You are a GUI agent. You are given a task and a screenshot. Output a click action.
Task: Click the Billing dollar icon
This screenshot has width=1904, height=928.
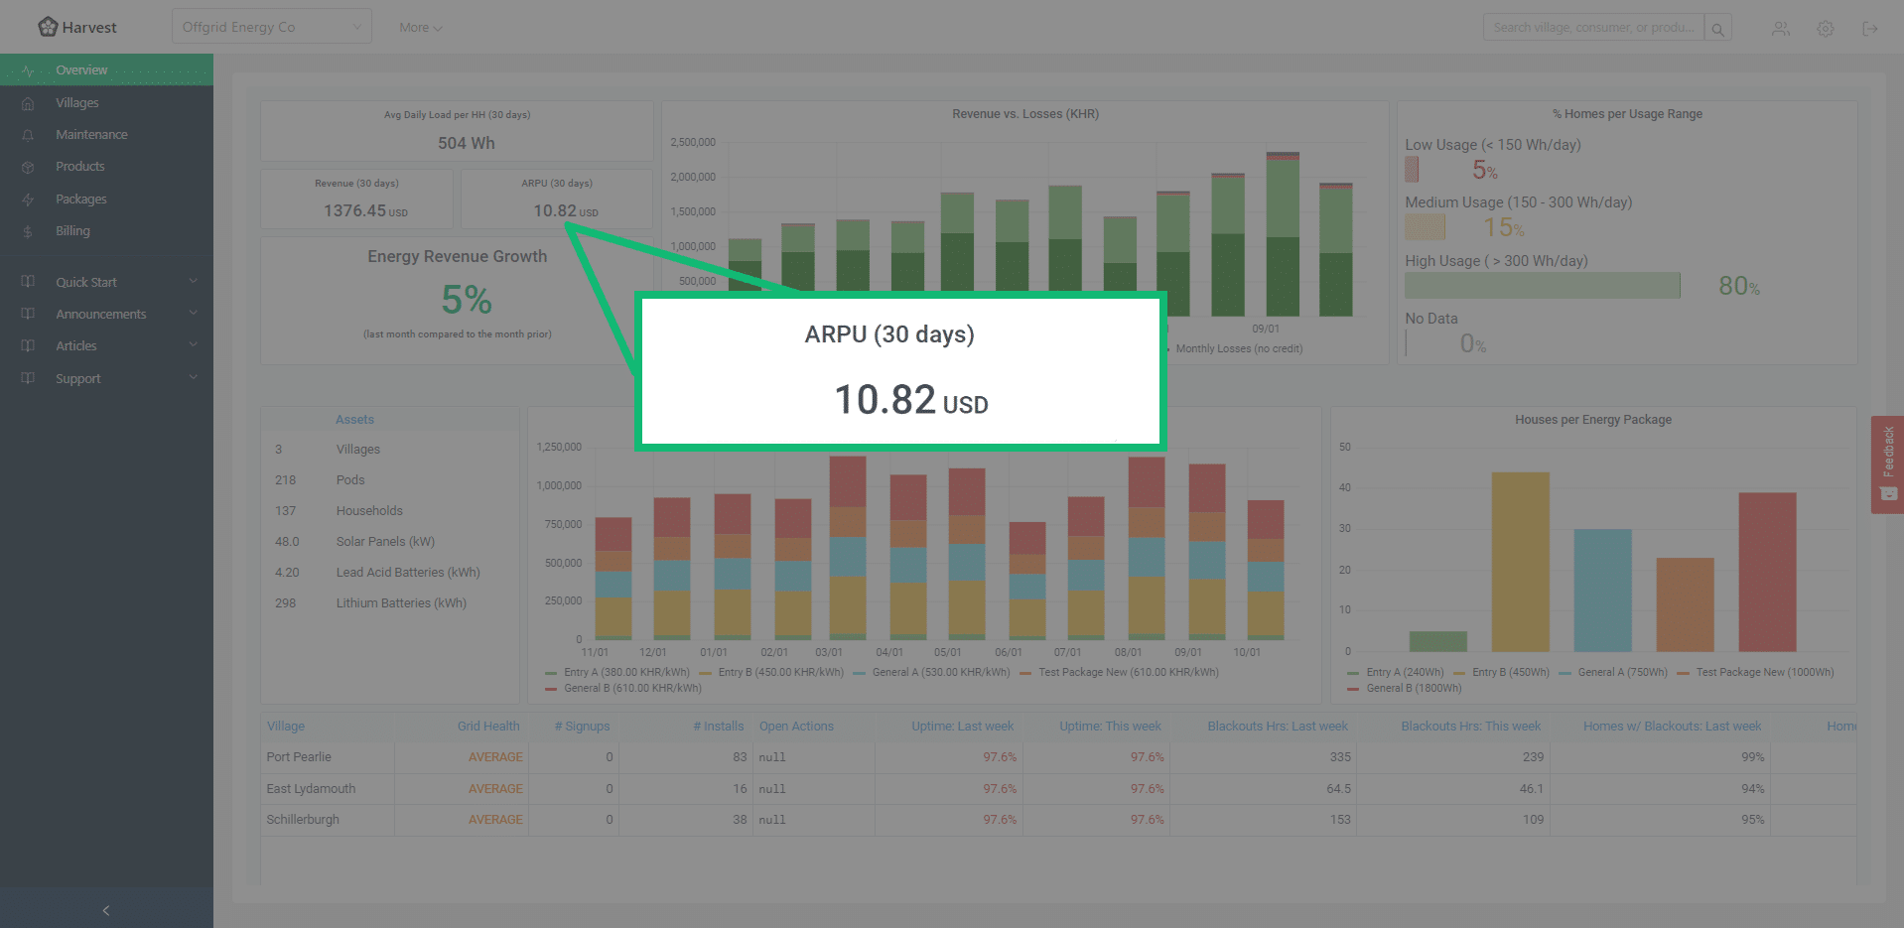coord(28,231)
